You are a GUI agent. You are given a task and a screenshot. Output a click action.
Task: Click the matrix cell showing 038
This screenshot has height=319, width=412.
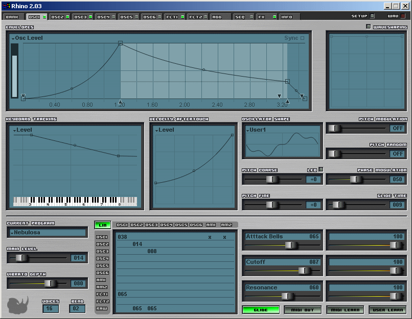pos(123,237)
